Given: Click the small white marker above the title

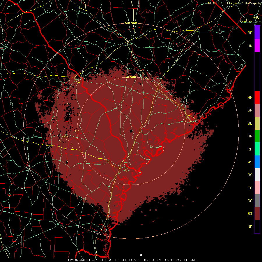Looking at the screenshot, I should coord(141,255).
